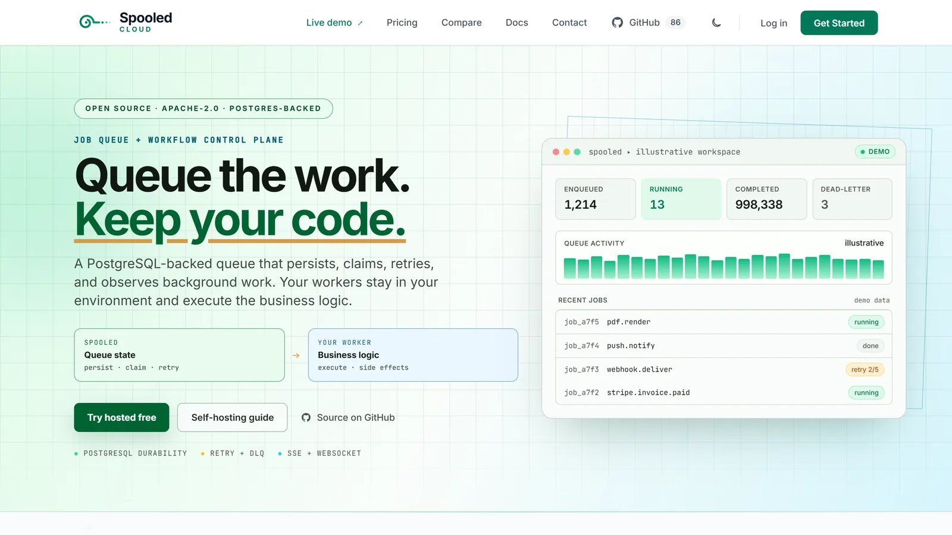Click the green window dot in demo panel
This screenshot has width=952, height=535.
pyautogui.click(x=577, y=152)
